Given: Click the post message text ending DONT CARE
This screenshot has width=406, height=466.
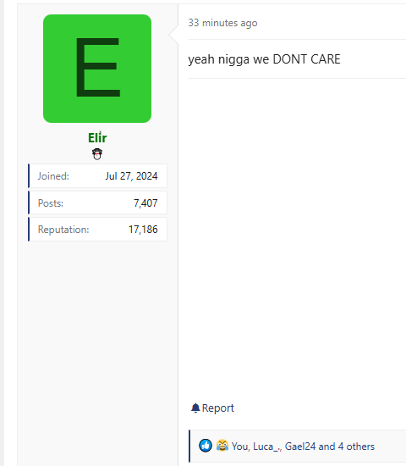Looking at the screenshot, I should pos(264,59).
